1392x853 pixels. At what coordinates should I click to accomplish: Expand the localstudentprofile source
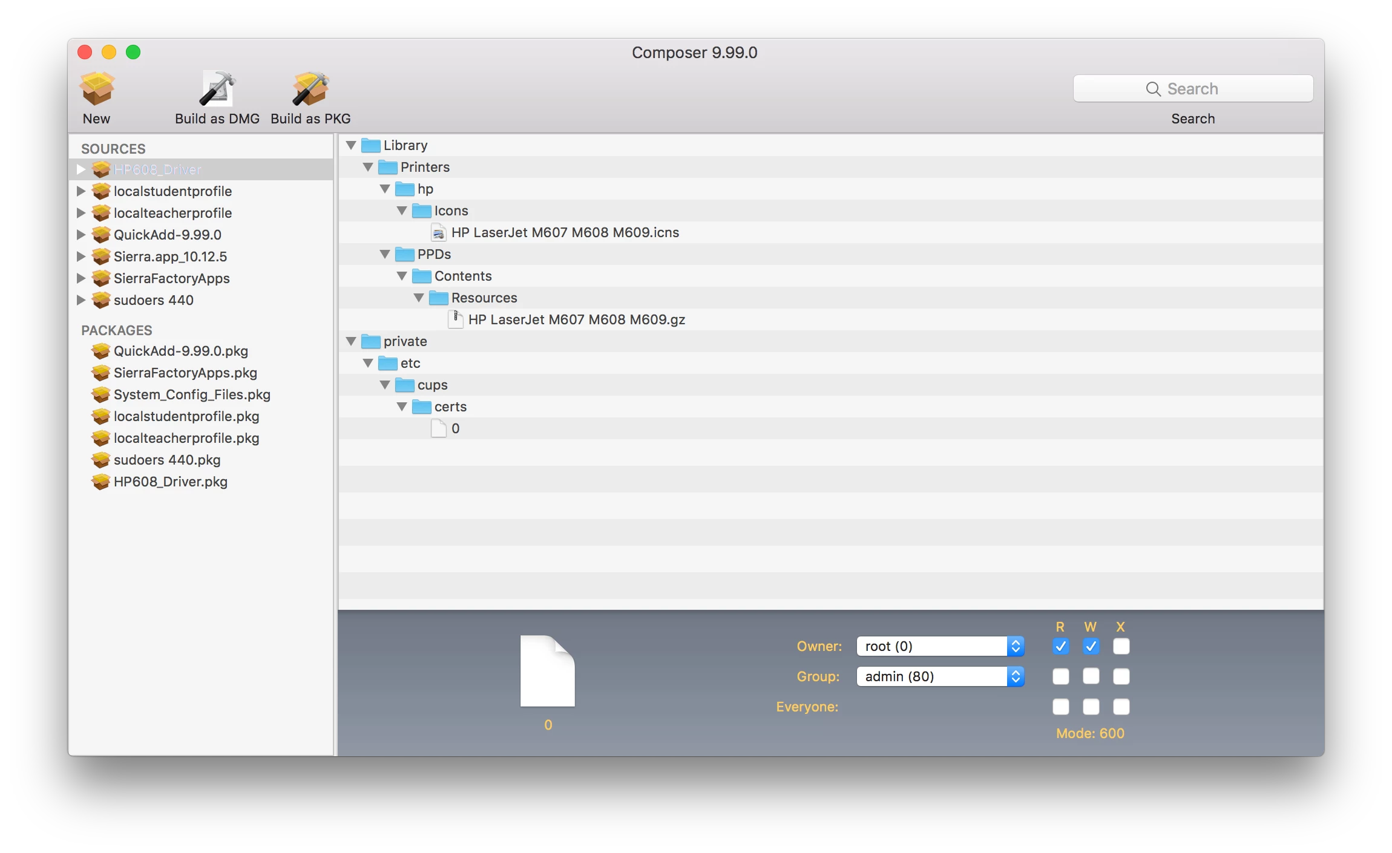coord(80,192)
